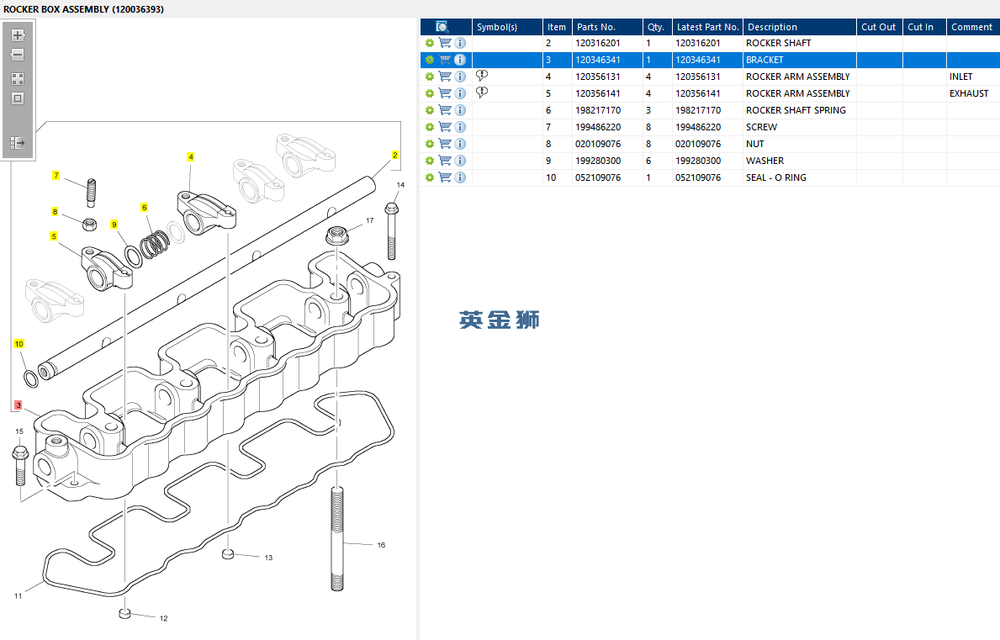Viewport: 1000px width, 640px height.
Task: Click the Description column header
Action: 772,27
